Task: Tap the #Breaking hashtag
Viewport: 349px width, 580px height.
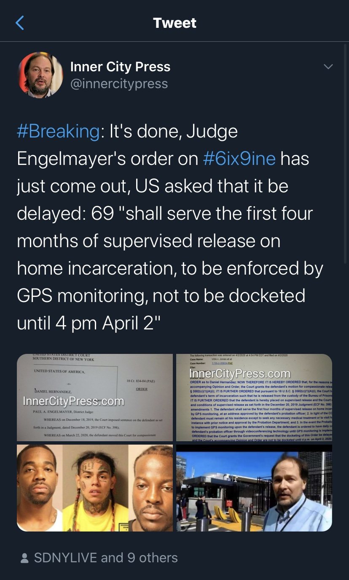Action: (58, 131)
